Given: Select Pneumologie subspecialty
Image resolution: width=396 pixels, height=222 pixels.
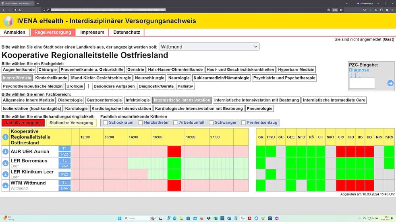Looking at the screenshot, I should [x=259, y=108].
